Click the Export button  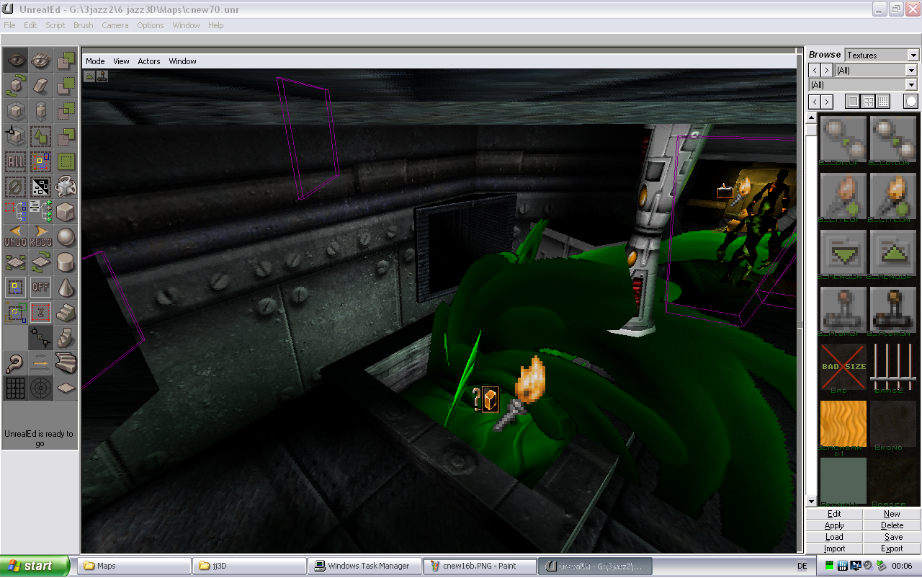click(x=892, y=548)
